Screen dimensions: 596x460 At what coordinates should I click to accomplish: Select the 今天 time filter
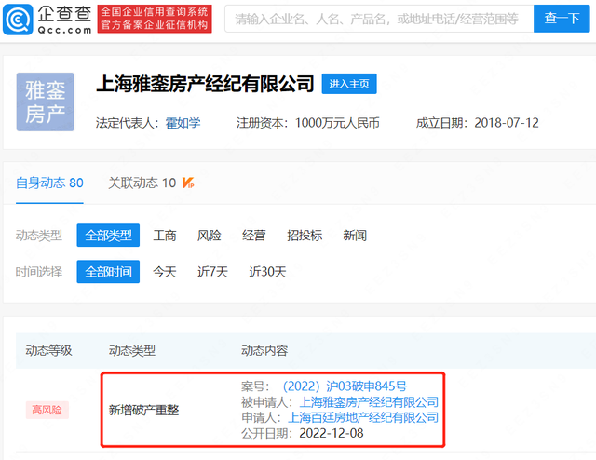coord(165,272)
